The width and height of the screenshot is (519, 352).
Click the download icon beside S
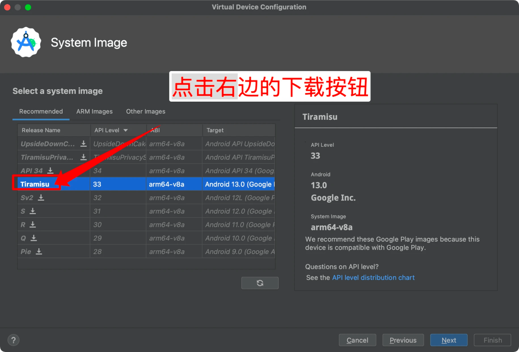coord(33,211)
